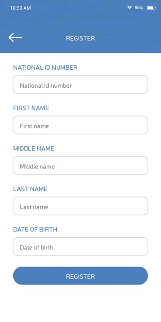Submit with the blue REGISTER button
The height and width of the screenshot is (322, 161).
point(80,276)
